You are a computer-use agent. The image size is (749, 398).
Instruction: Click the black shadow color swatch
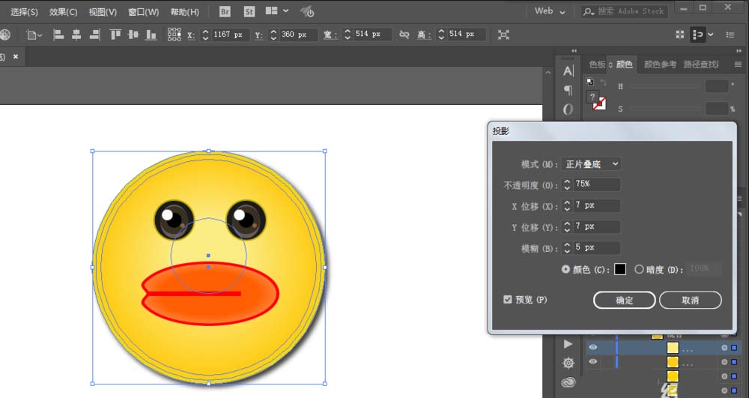click(619, 269)
